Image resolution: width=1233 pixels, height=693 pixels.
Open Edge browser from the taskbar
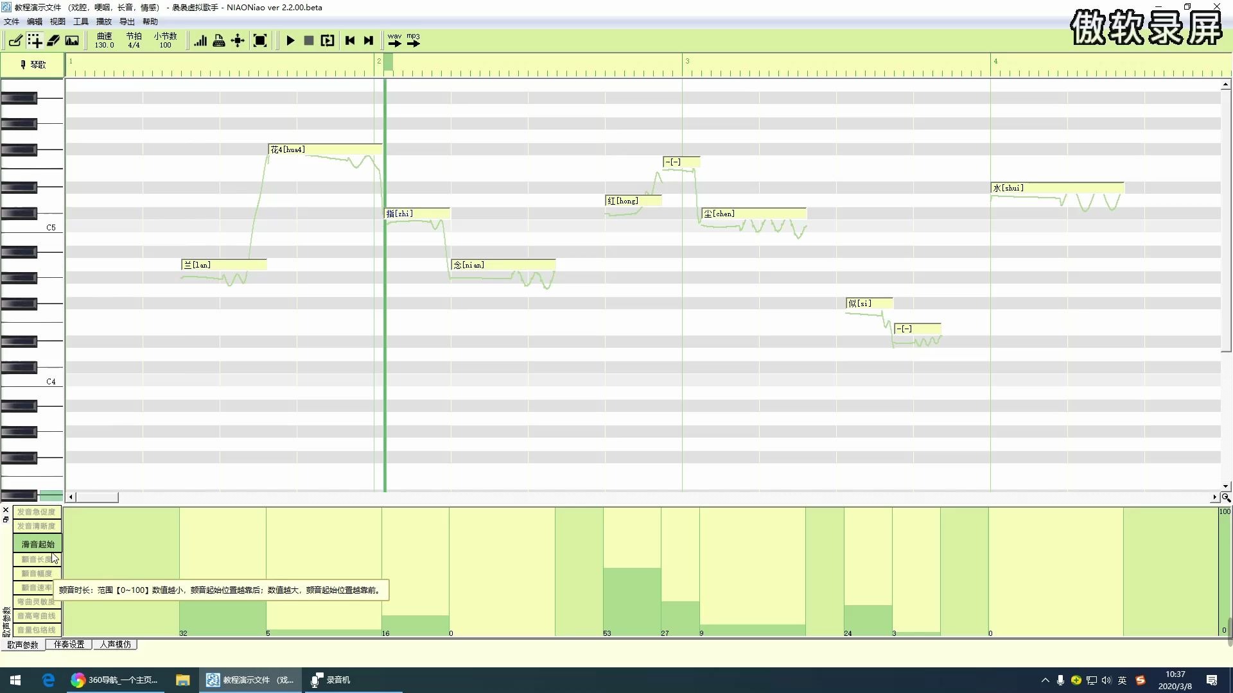(48, 680)
